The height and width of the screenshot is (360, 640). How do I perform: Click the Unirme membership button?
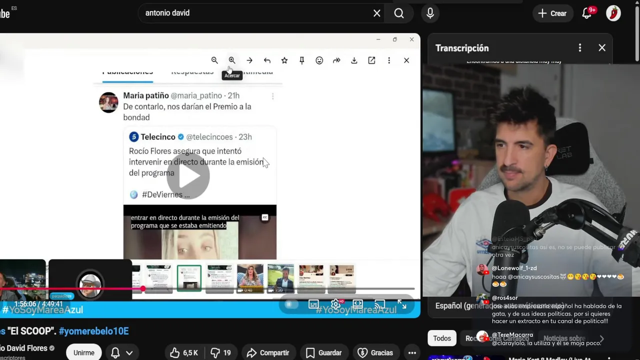coord(84,353)
